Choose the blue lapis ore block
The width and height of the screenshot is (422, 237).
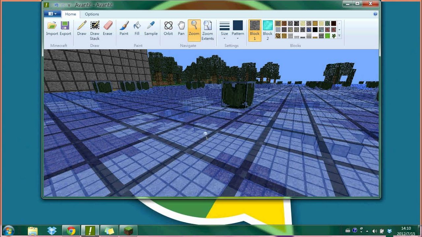click(x=309, y=30)
